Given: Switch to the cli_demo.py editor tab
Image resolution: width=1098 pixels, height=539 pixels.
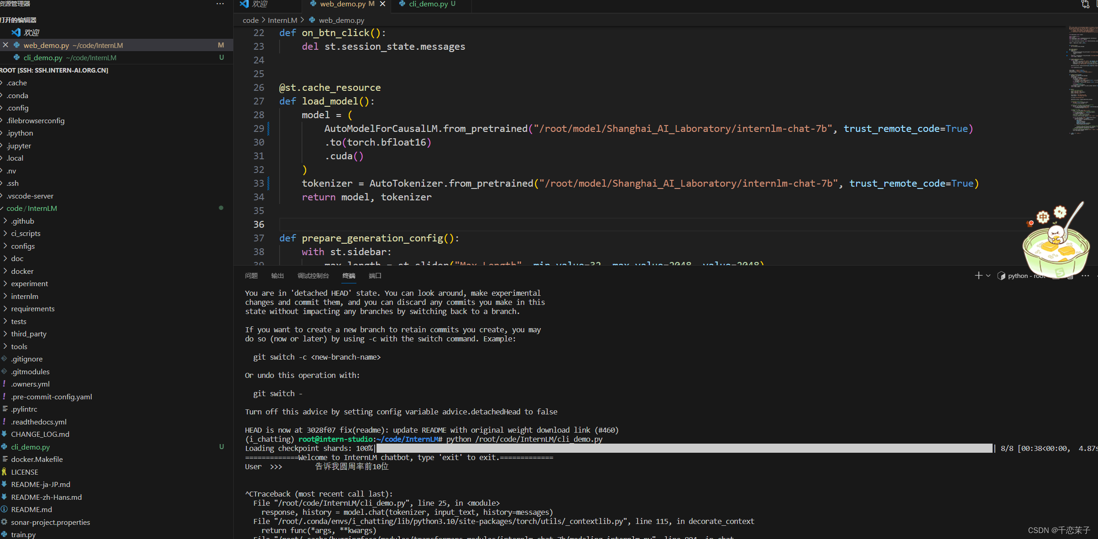Looking at the screenshot, I should 428,4.
